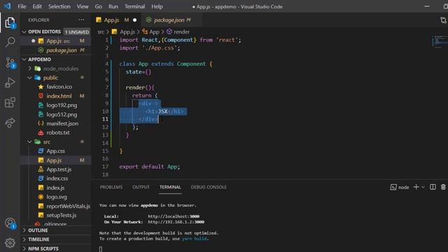Select the Terminal panel tab
This screenshot has width=448, height=252.
170,187
